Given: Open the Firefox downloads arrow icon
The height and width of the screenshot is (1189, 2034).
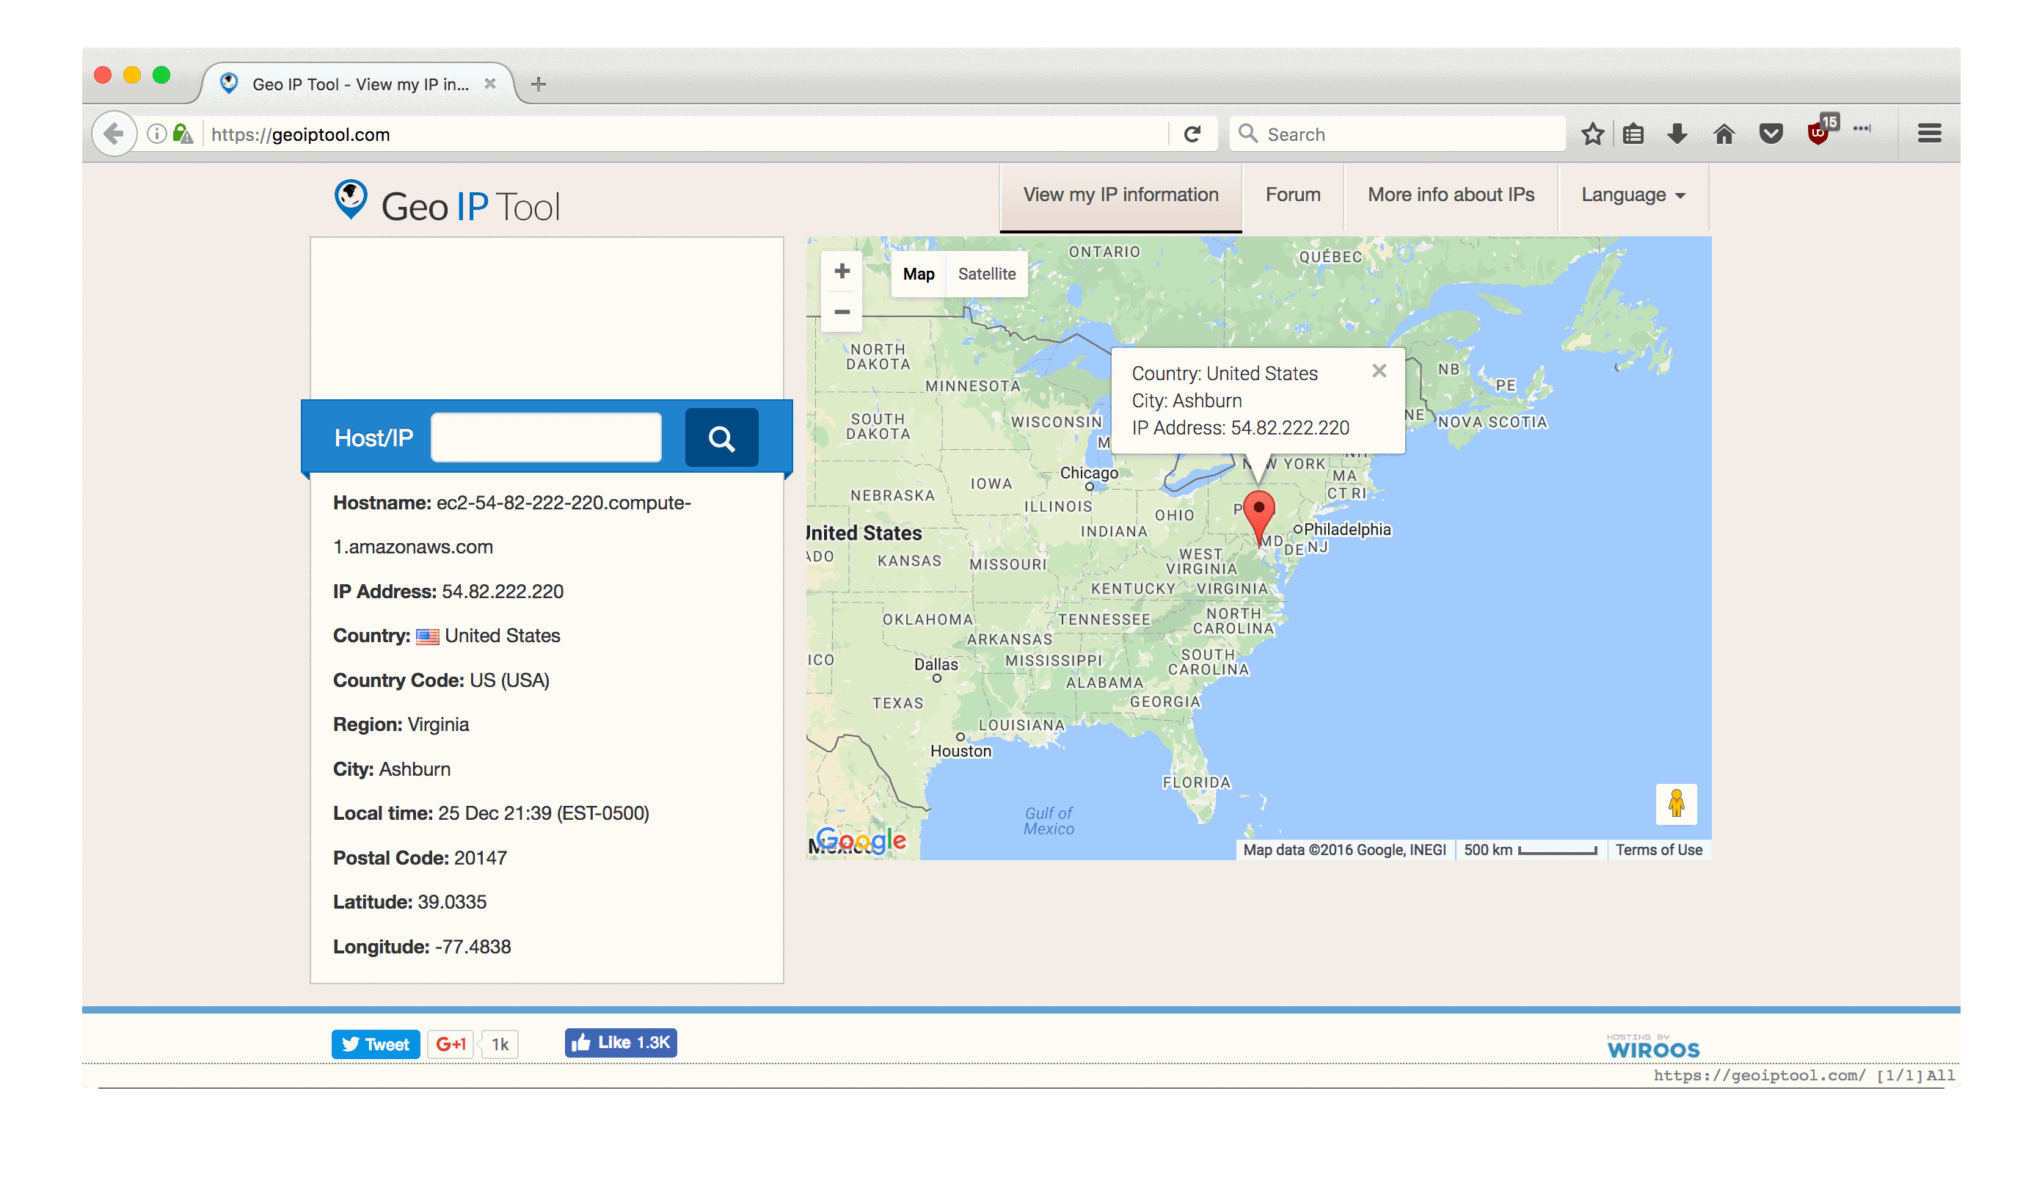Looking at the screenshot, I should pyautogui.click(x=1677, y=134).
